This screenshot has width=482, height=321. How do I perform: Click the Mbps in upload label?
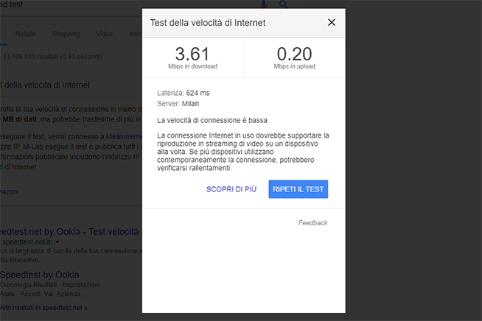(295, 66)
